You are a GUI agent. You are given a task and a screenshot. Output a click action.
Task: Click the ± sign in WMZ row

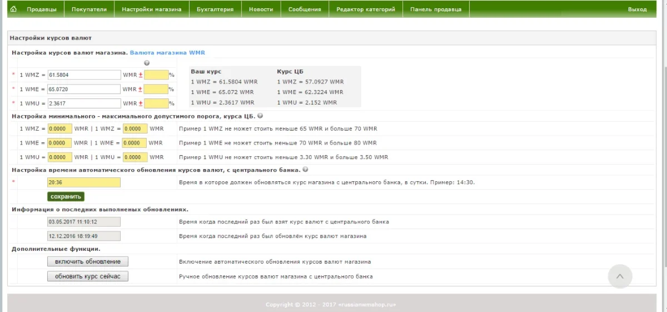(x=141, y=75)
